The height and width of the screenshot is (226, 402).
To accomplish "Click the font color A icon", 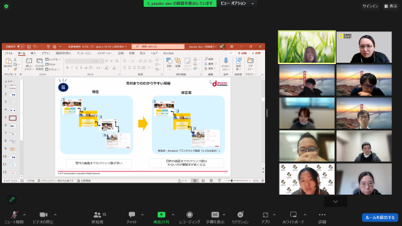I will [x=114, y=68].
